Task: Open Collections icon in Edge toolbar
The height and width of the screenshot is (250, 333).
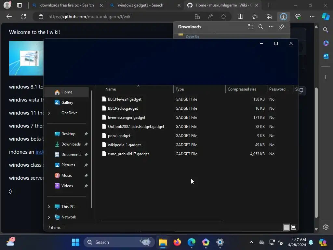Action: coord(269,17)
